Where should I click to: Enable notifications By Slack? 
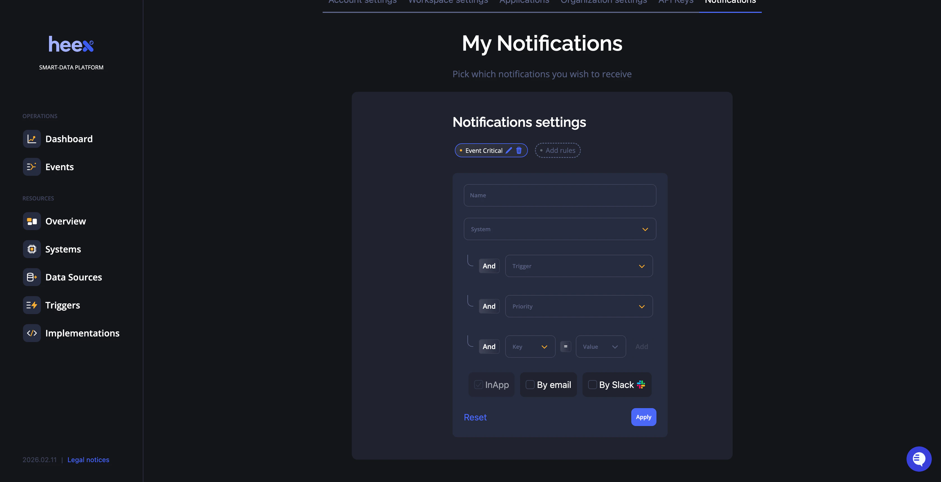(x=593, y=385)
